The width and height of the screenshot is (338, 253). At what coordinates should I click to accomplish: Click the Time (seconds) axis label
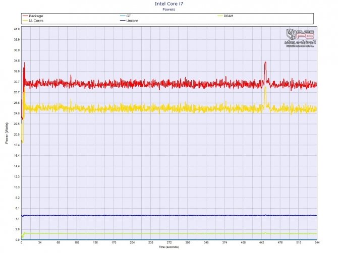tap(169, 247)
